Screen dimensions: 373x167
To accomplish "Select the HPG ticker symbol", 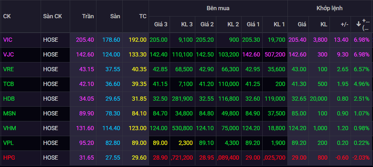I will (9, 157).
